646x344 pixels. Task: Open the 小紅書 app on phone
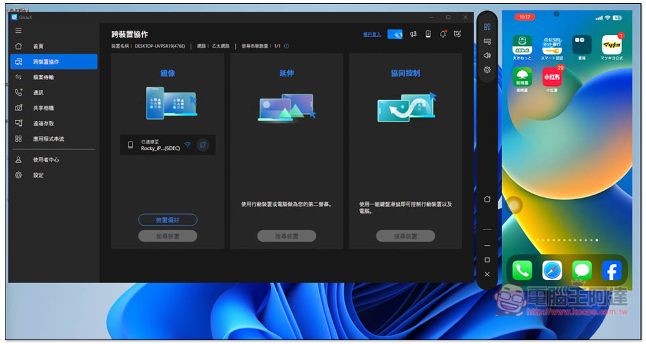point(552,77)
